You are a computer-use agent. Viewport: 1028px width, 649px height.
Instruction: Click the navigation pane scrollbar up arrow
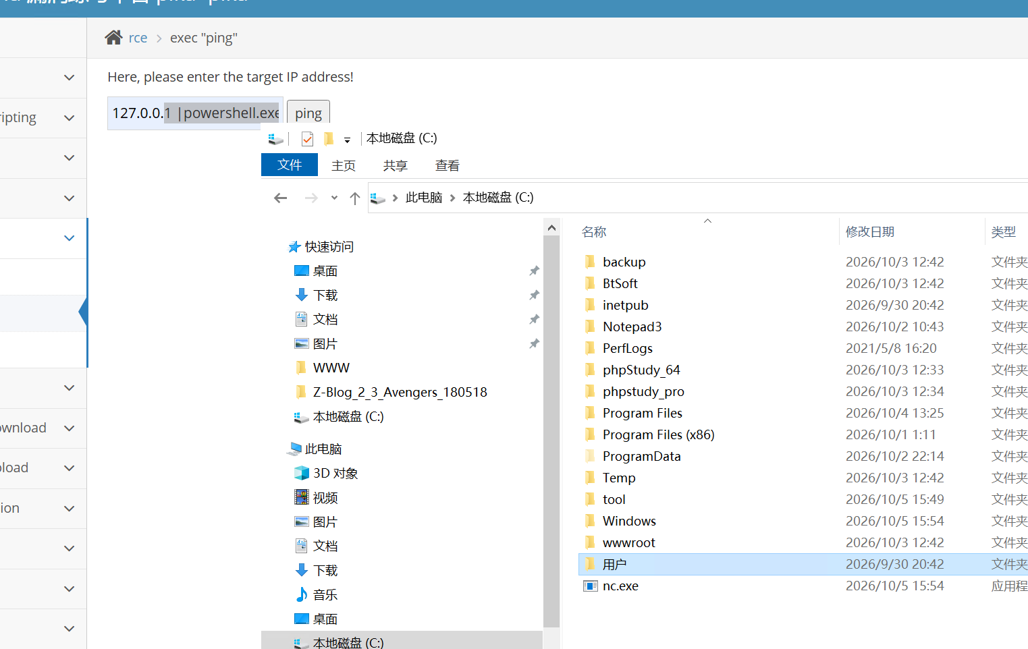tap(551, 227)
